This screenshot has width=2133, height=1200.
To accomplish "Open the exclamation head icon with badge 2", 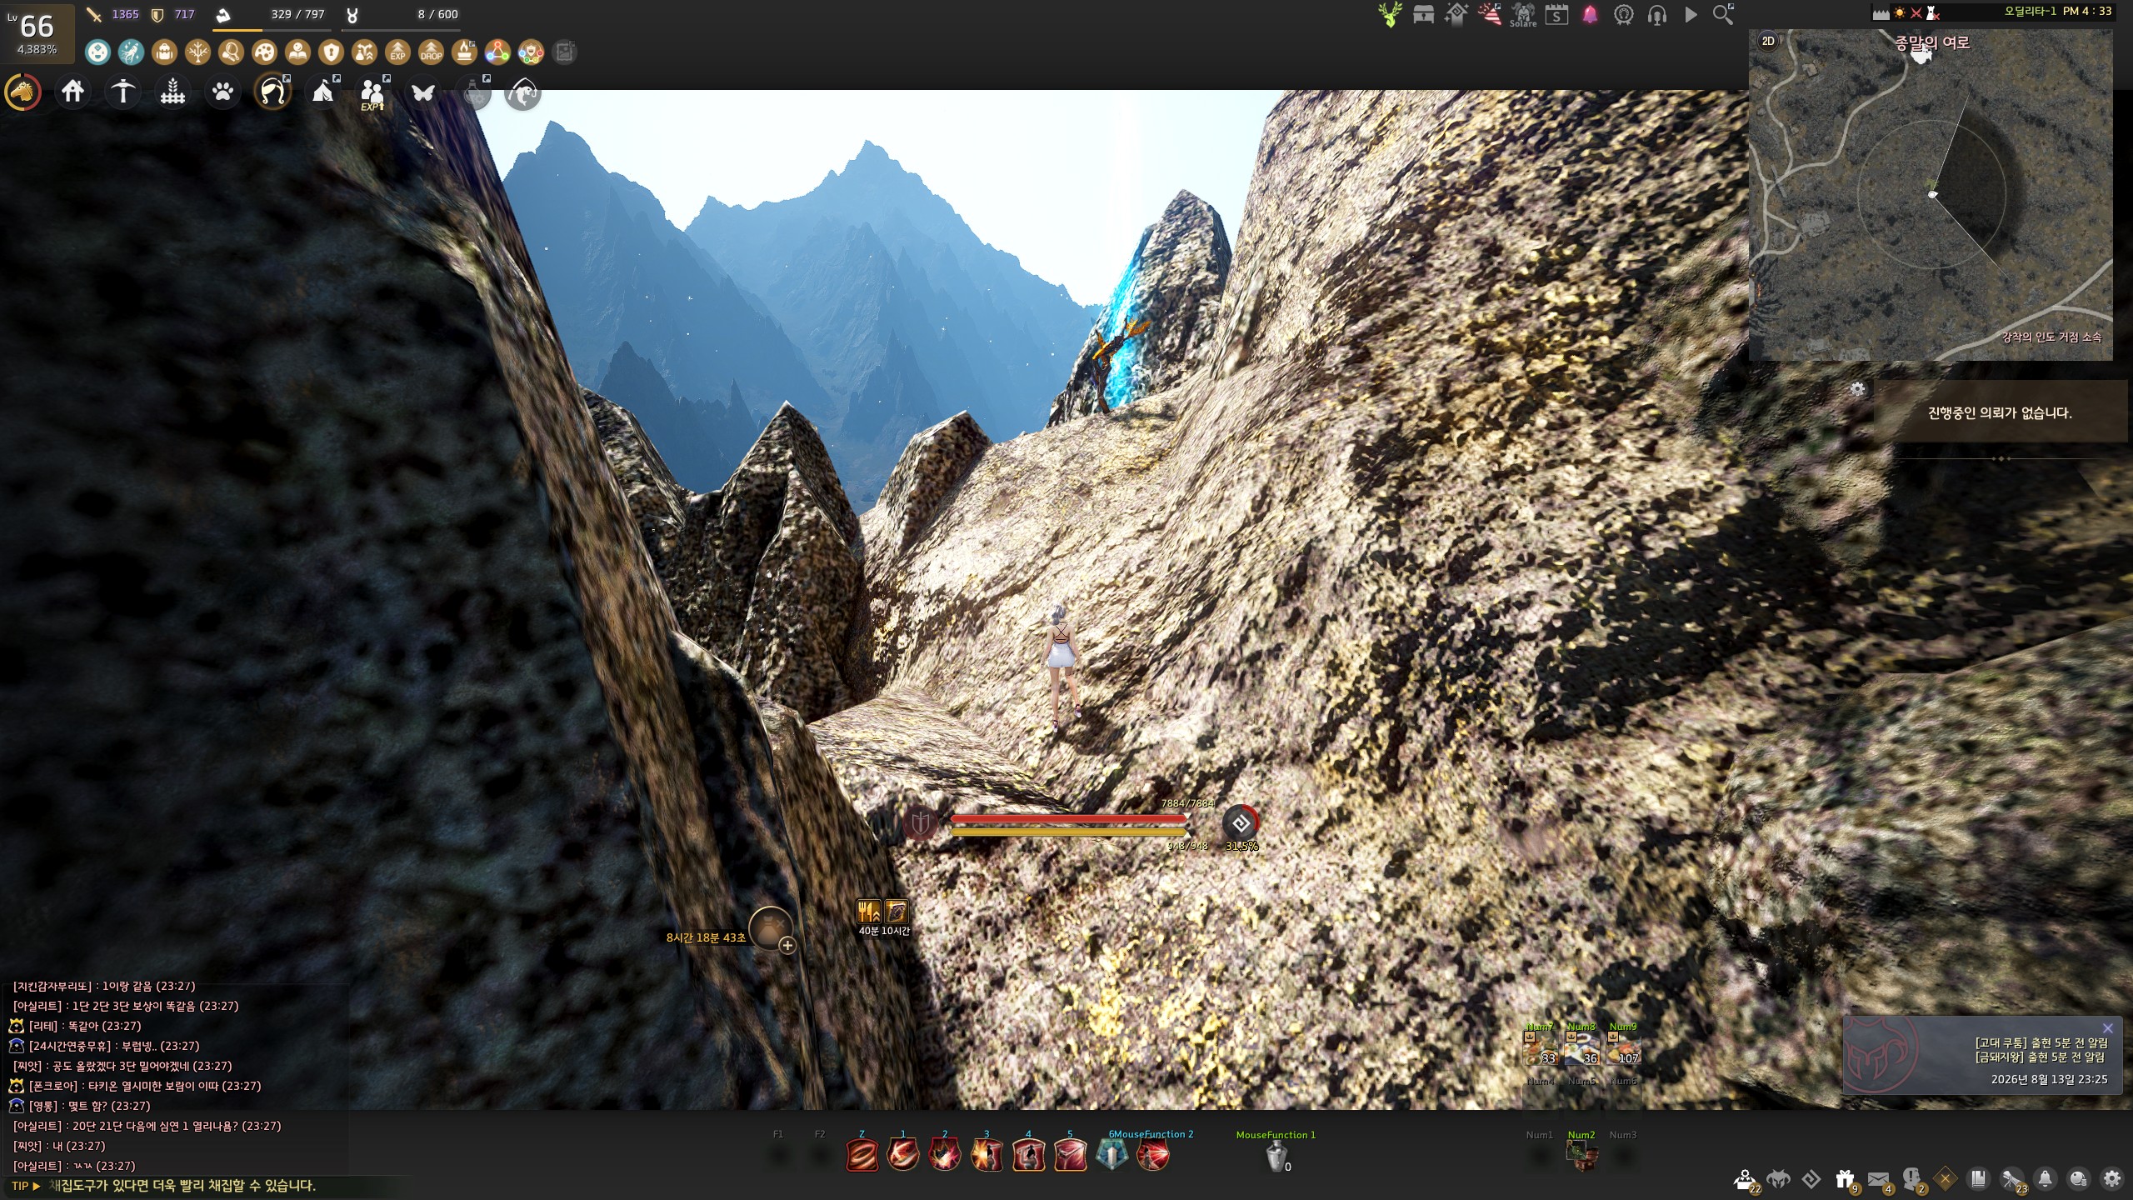I will pyautogui.click(x=1912, y=1180).
